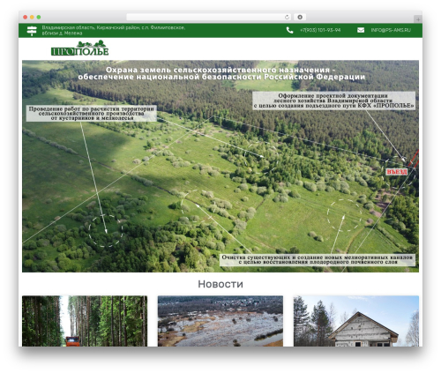
Task: Click the signpost location icon in the header
Action: coord(32,31)
